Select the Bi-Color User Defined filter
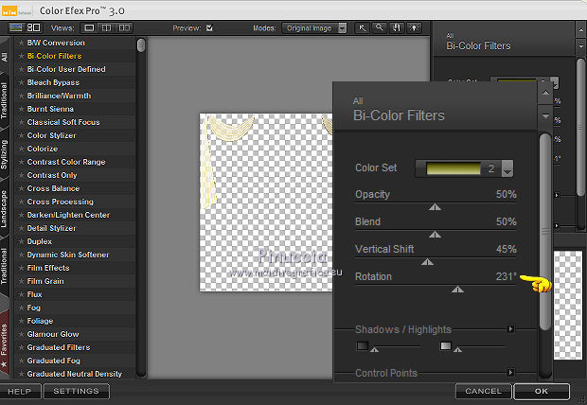 (66, 69)
